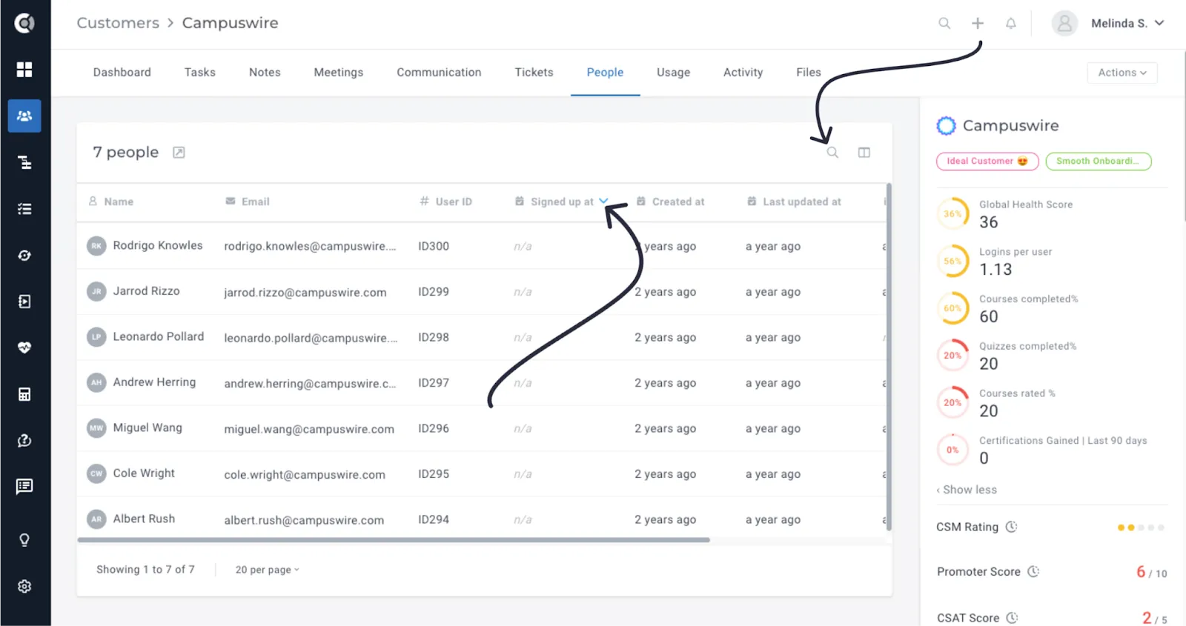This screenshot has width=1186, height=626.
Task: Click the global search icon in header
Action: pos(944,23)
